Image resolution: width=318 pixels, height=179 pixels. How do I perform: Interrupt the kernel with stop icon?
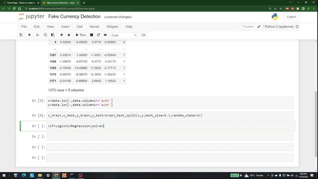pyautogui.click(x=91, y=35)
